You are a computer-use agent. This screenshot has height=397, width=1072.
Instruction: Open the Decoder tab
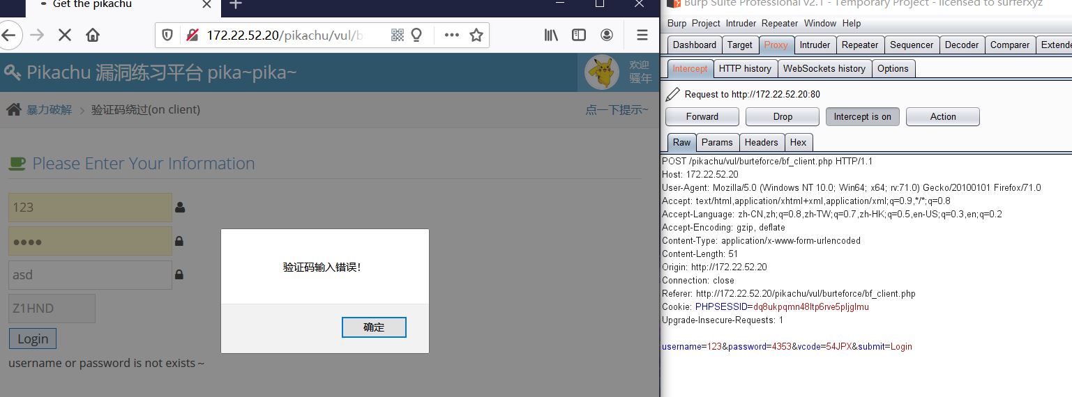(x=962, y=45)
